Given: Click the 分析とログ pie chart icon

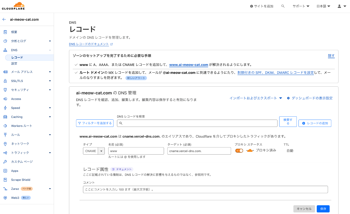Looking at the screenshot, I should pyautogui.click(x=5, y=41).
